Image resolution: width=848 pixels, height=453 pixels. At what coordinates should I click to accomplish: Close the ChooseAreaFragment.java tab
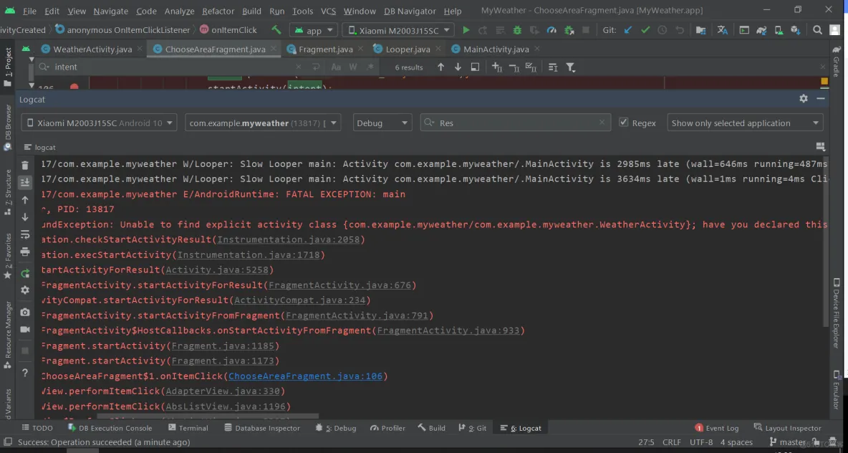click(x=273, y=49)
